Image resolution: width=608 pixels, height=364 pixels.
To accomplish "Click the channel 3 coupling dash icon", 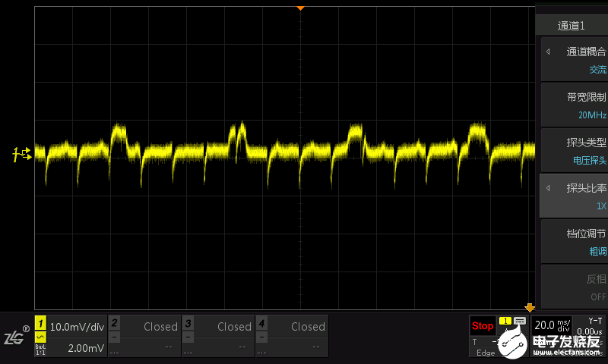I will point(188,337).
